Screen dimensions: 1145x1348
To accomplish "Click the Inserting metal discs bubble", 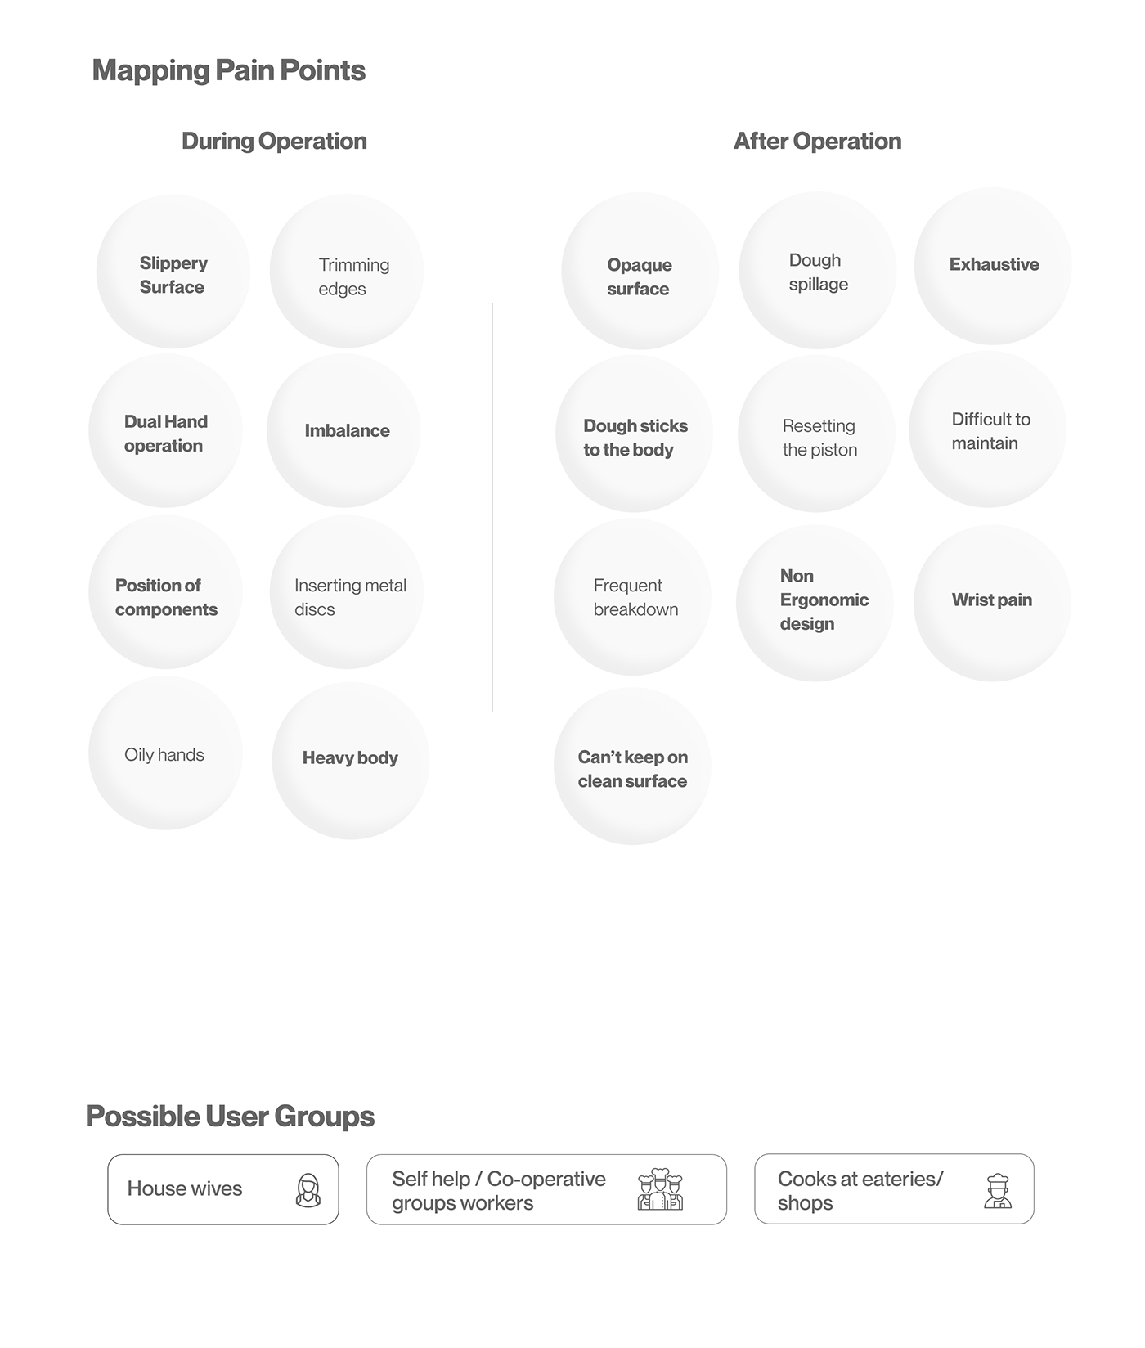I will 347,593.
